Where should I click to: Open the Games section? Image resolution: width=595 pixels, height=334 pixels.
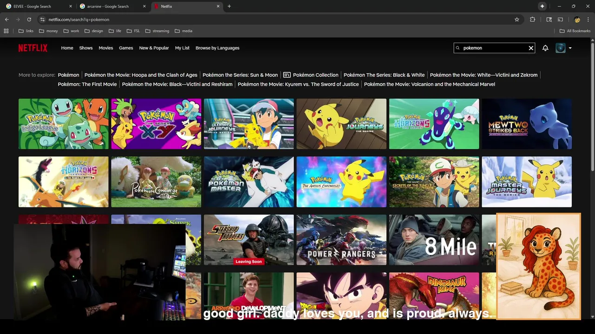tap(126, 48)
